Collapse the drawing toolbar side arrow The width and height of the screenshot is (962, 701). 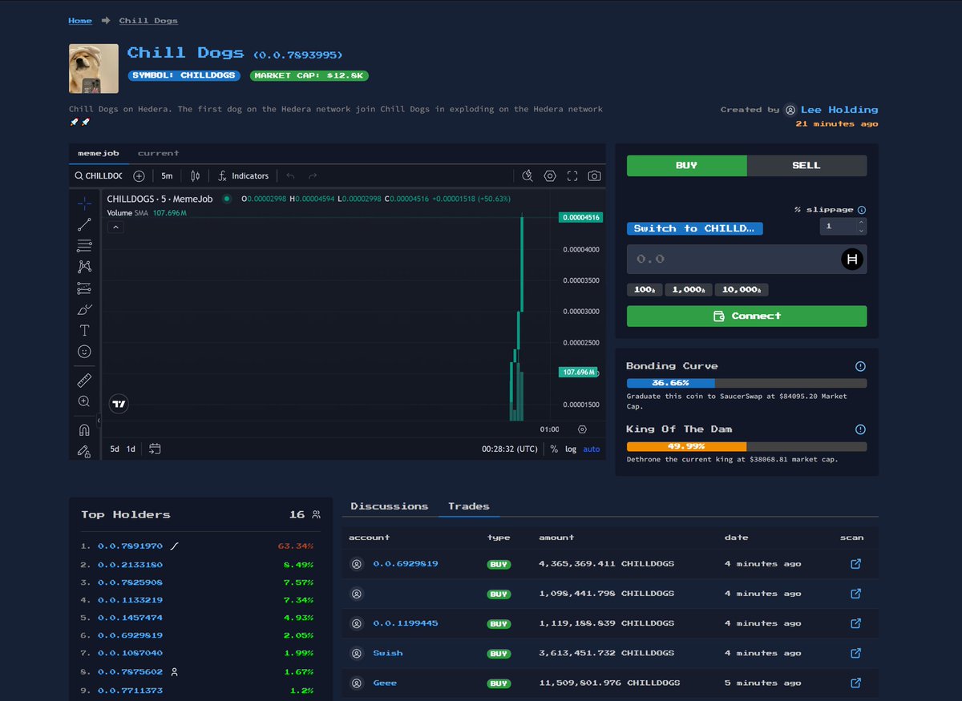click(99, 421)
